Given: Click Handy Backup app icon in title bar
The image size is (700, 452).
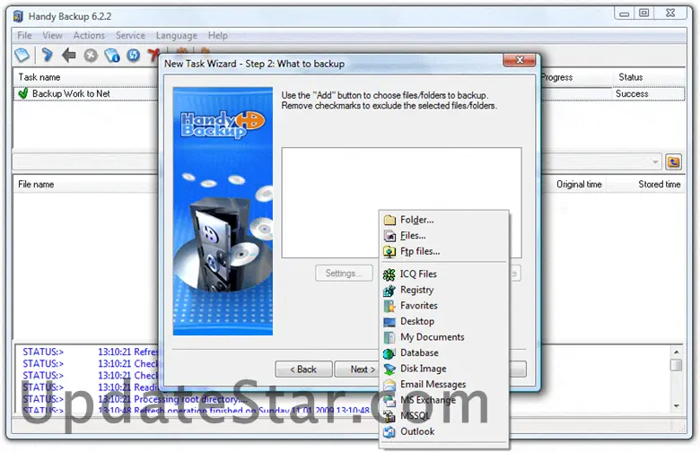Looking at the screenshot, I should pyautogui.click(x=18, y=16).
